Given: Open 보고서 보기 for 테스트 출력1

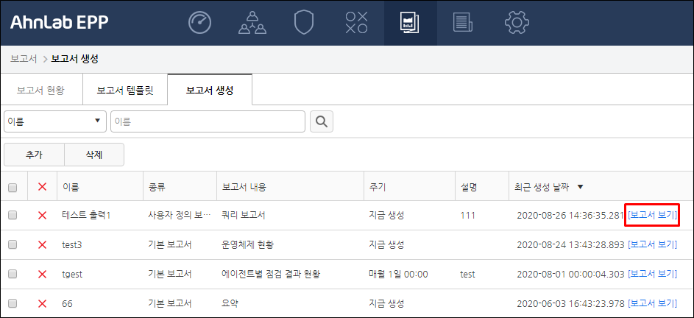Looking at the screenshot, I should click(x=652, y=215).
